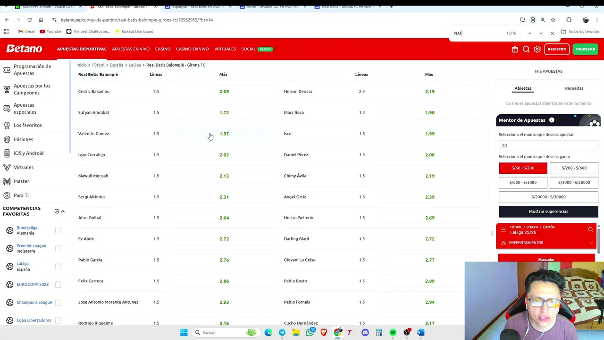
Task: Open the Apuestas Deportivas tab
Action: [x=82, y=49]
